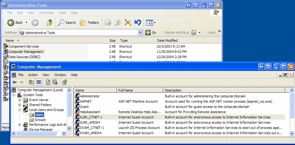Collapse the Local Users and Groups node

coord(20,110)
